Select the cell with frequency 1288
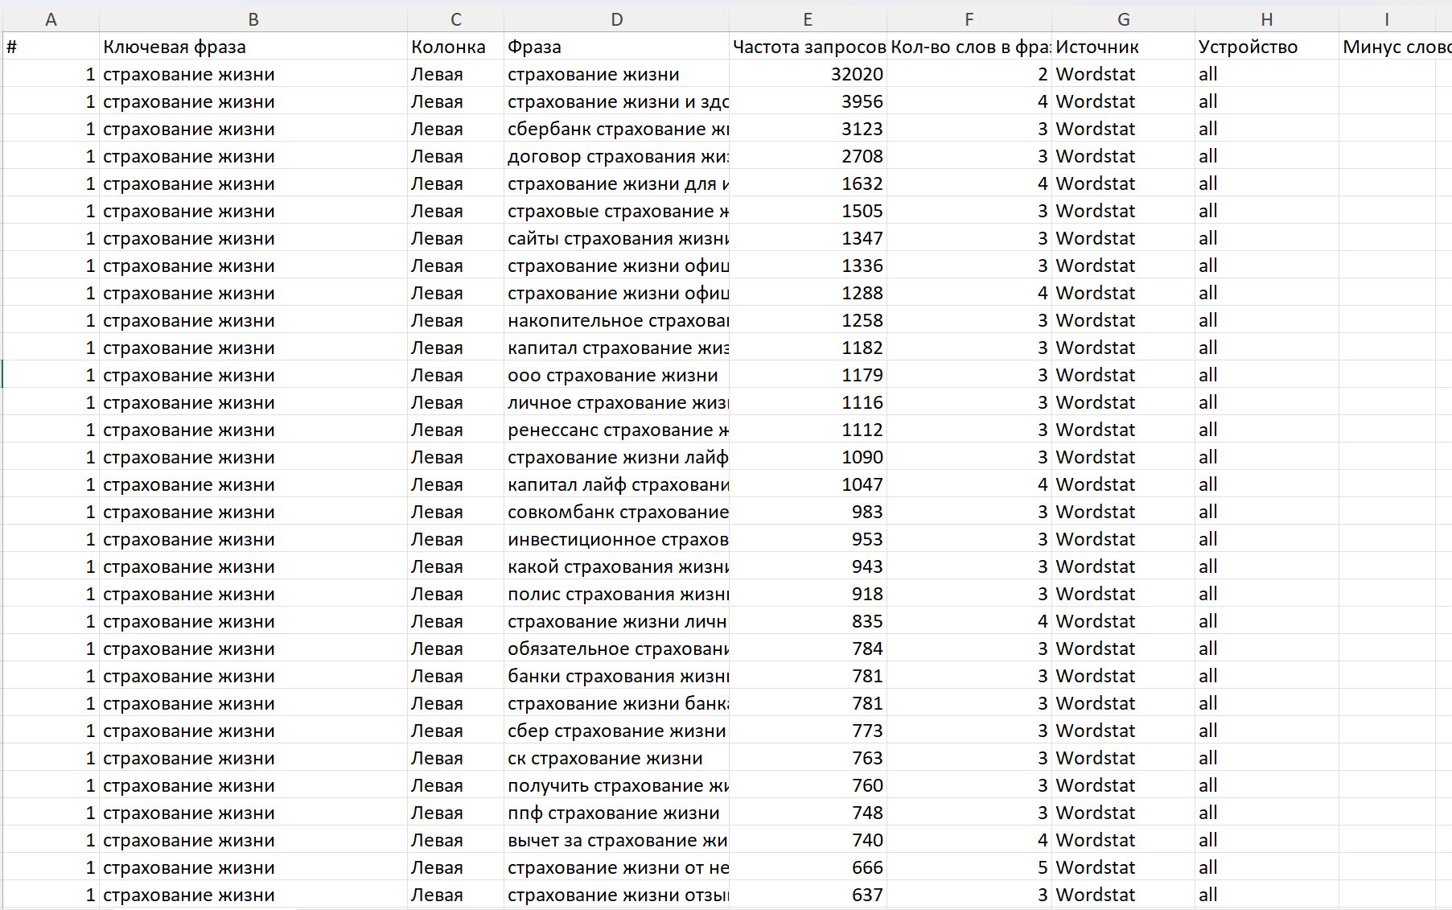 tap(808, 293)
